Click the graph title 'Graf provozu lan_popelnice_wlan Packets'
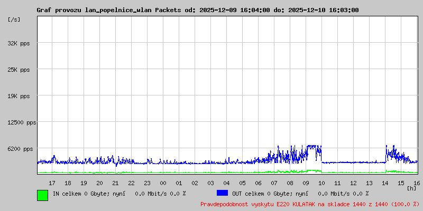 109,10
